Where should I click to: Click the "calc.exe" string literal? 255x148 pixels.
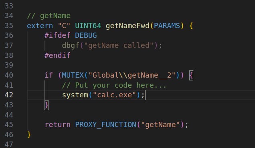tap(114, 95)
